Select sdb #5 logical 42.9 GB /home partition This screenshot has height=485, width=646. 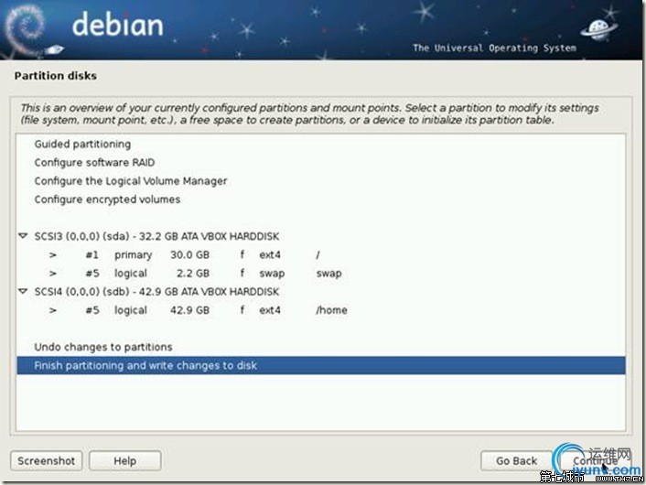321,310
